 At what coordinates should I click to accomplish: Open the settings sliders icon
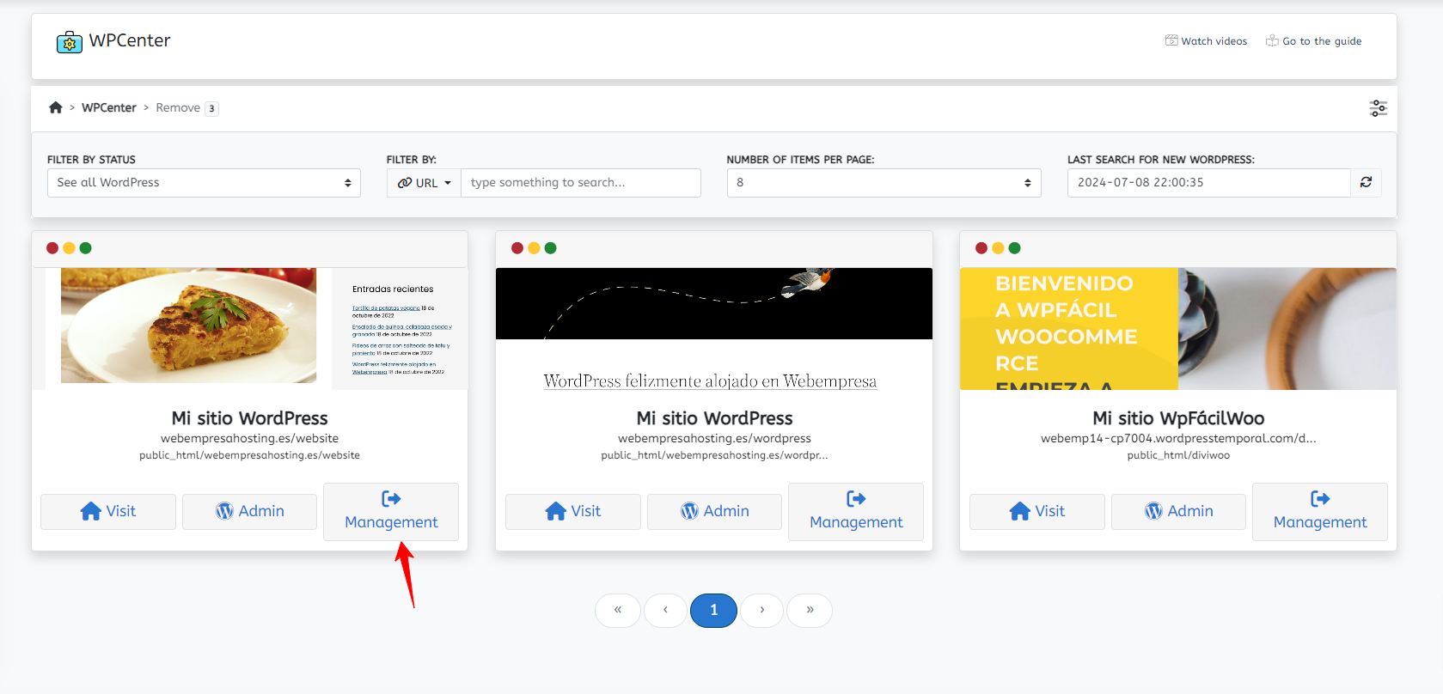[1379, 108]
